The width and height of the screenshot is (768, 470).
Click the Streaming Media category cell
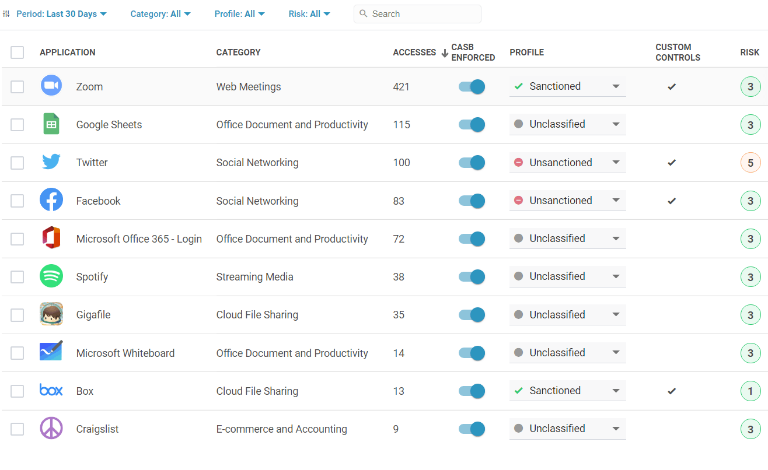(254, 277)
